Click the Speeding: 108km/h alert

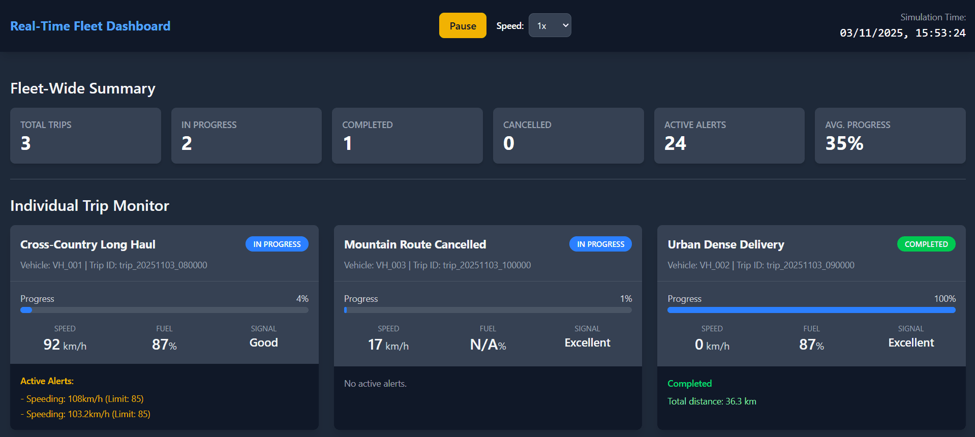coord(82,399)
